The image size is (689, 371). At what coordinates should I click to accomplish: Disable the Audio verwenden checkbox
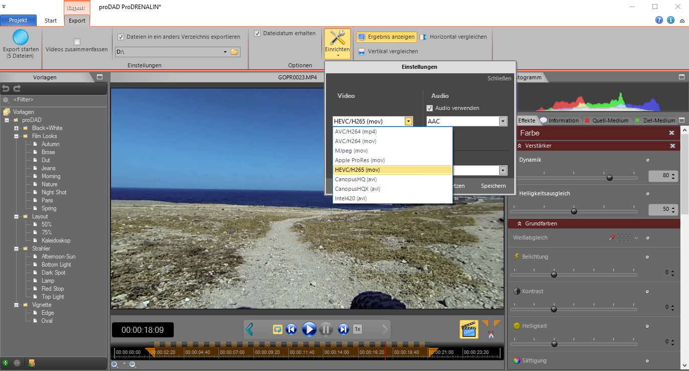click(x=429, y=108)
